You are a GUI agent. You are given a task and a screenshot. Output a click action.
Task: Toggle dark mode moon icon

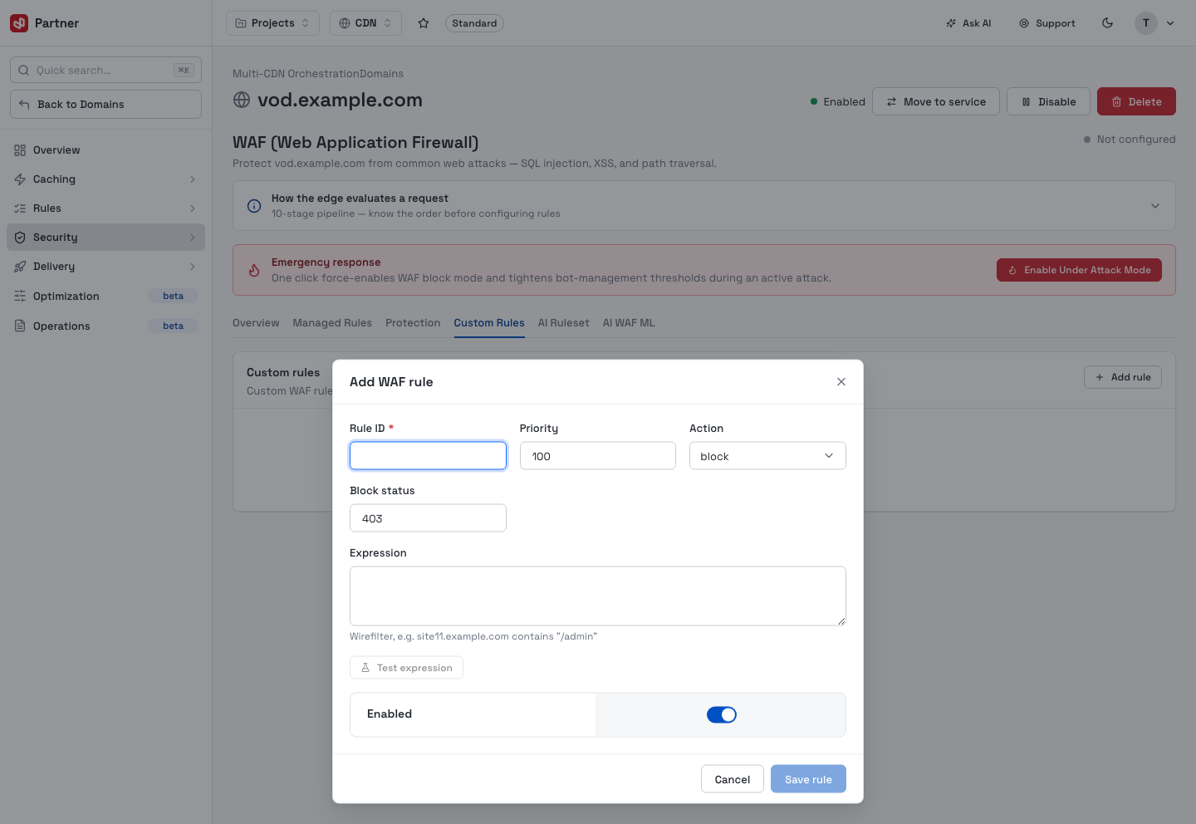[x=1107, y=23]
